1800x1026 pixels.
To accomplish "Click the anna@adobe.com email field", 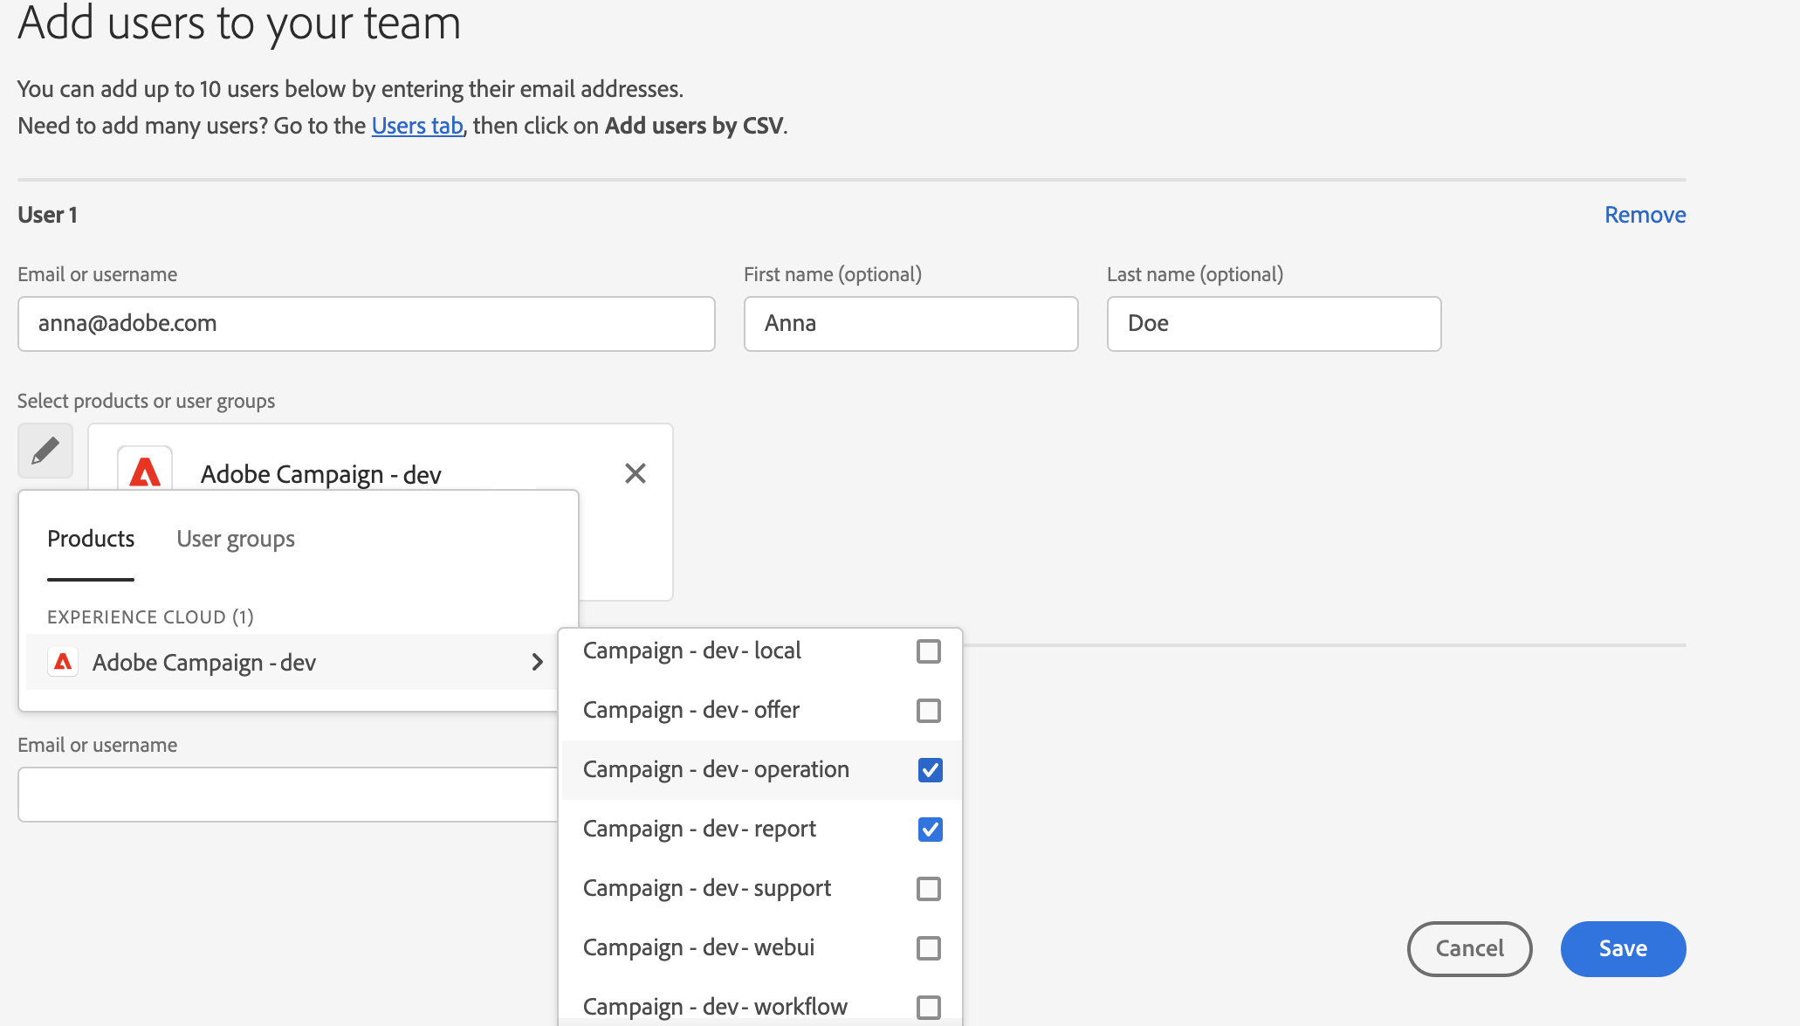I will (367, 324).
